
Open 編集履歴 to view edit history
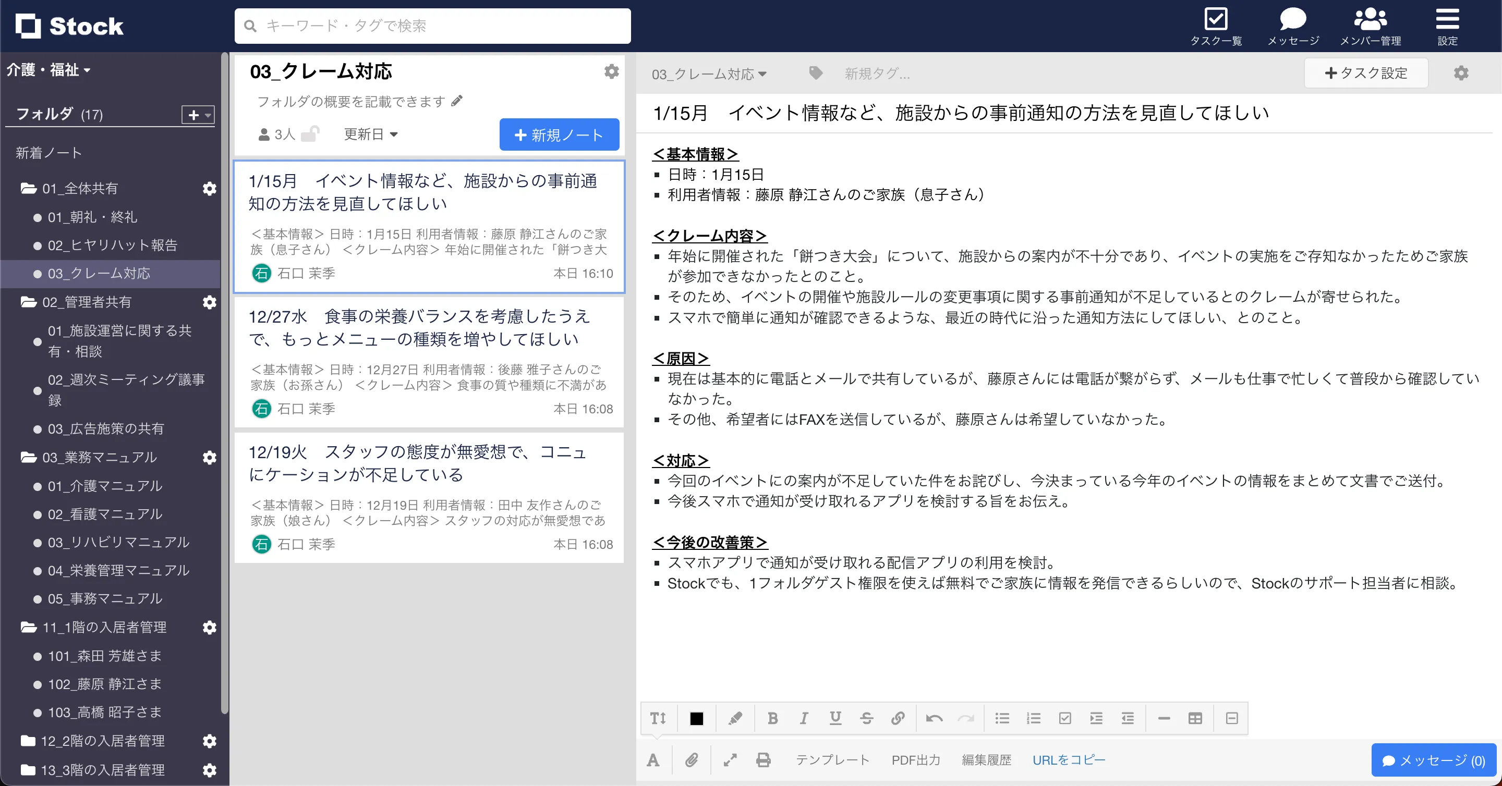987,759
